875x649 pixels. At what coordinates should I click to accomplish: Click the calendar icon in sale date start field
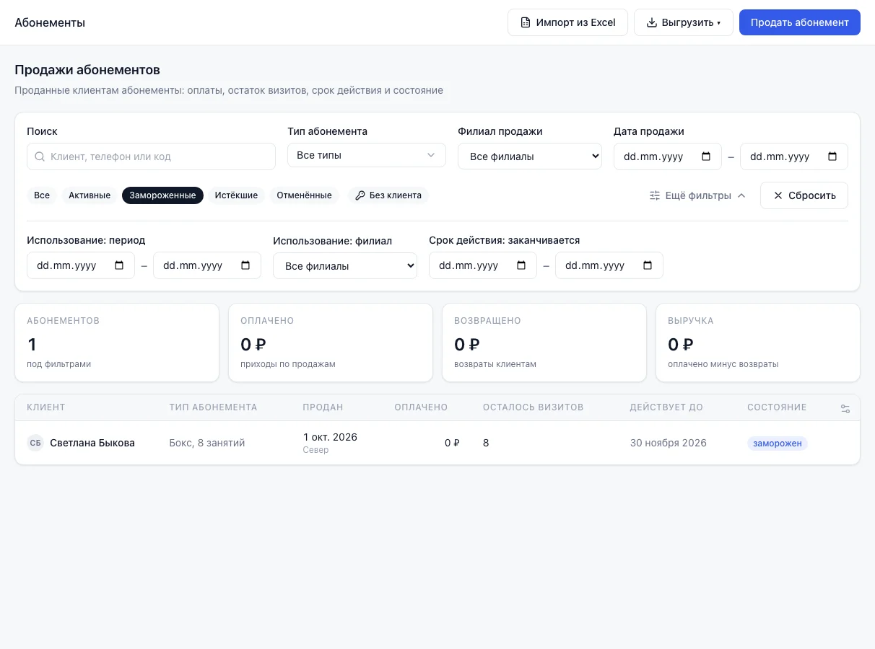point(706,156)
